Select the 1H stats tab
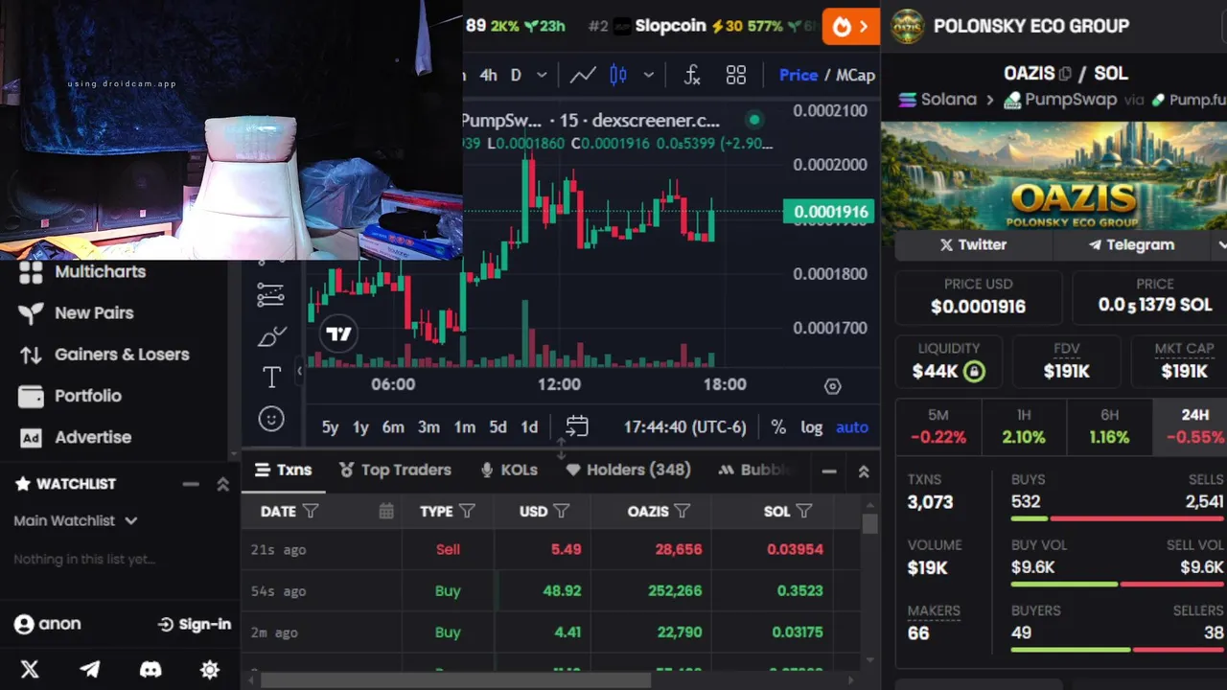Viewport: 1227px width, 690px height. (1024, 425)
